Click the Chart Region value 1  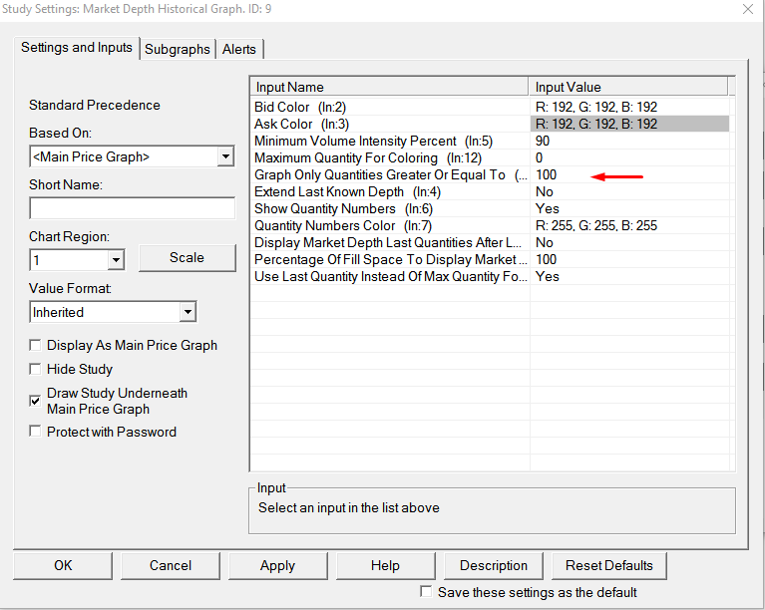37,260
